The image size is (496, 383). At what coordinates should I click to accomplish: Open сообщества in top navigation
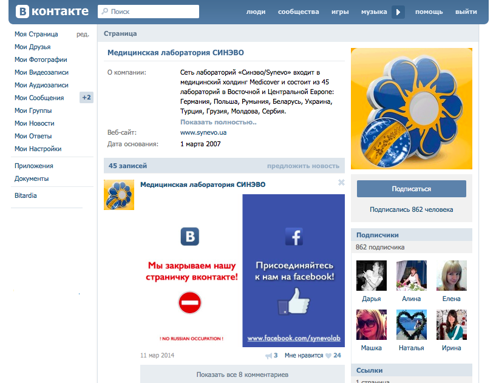(x=298, y=12)
